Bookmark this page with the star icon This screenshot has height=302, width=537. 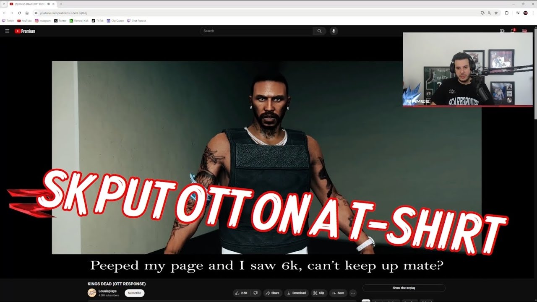(496, 13)
